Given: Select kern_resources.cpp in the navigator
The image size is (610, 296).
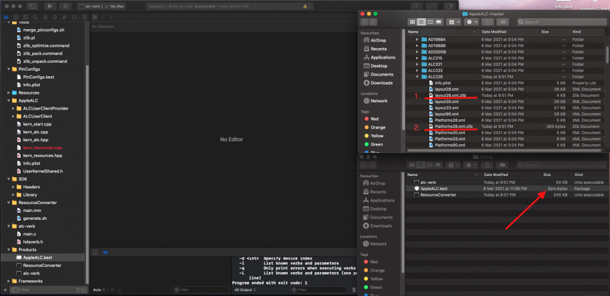Looking at the screenshot, I should click(43, 147).
